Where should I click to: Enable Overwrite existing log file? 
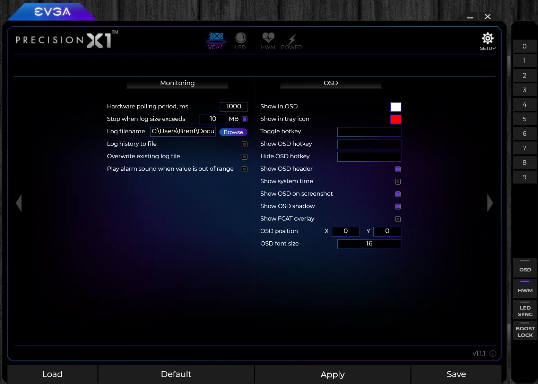point(245,157)
